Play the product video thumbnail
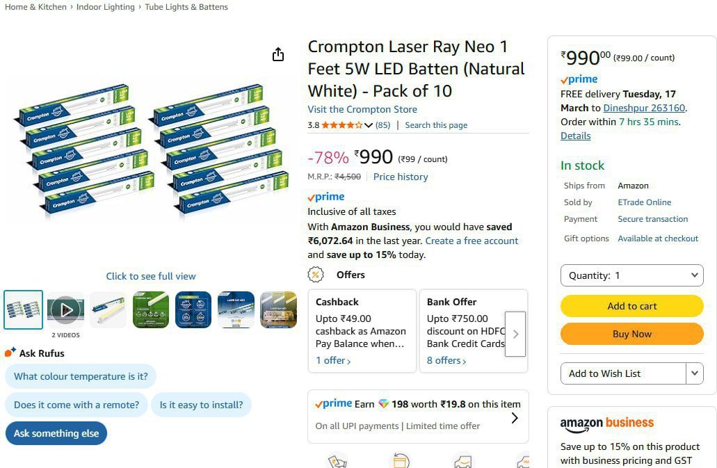 pos(65,309)
